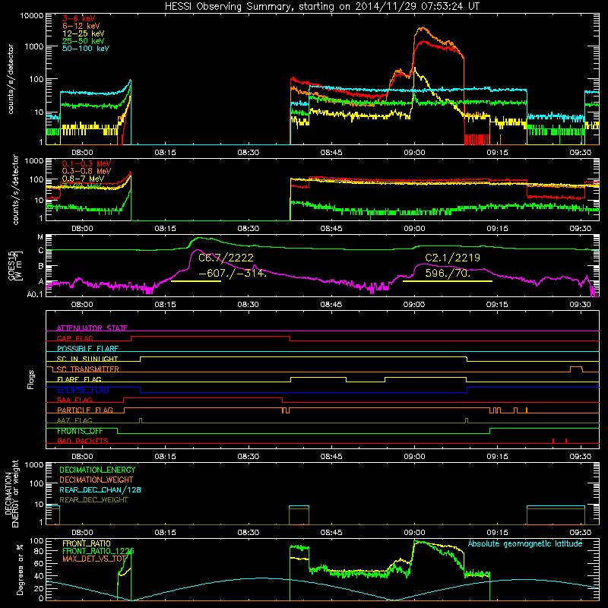Click the green FRONT_RATIO_1225 legend label
This screenshot has width=608, height=608.
coord(98,551)
